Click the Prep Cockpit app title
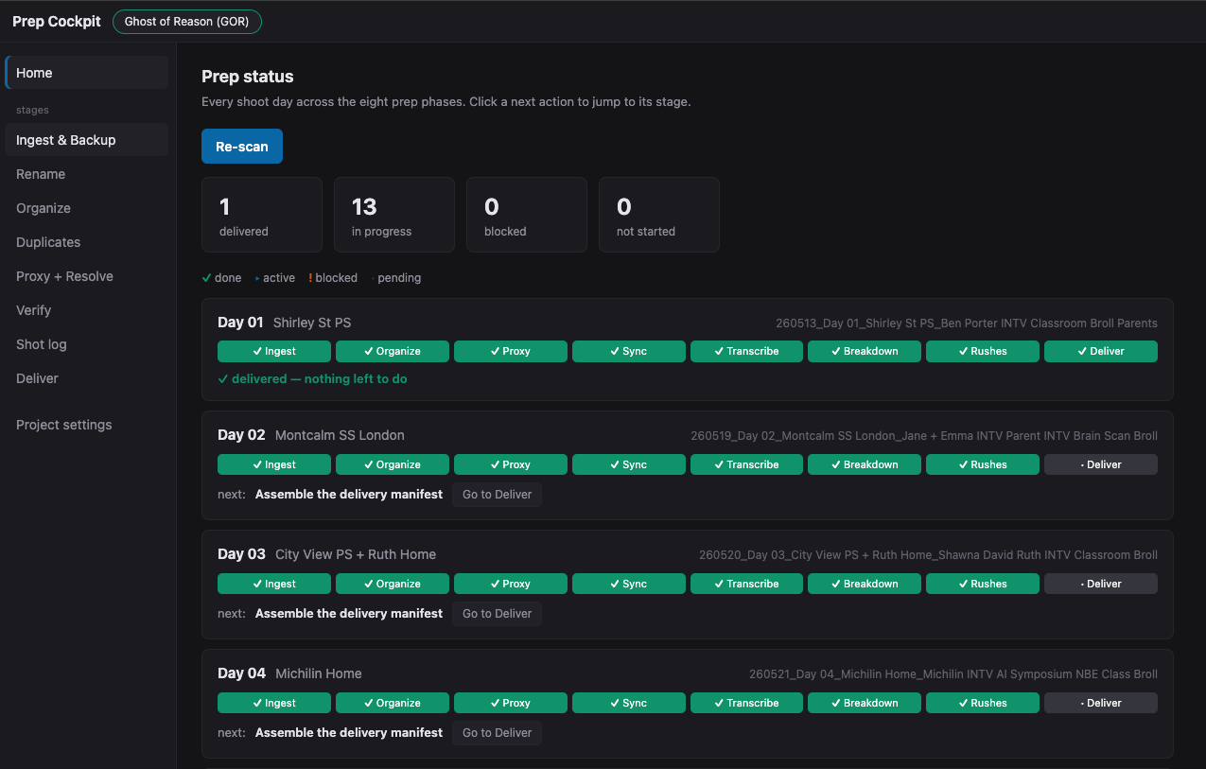This screenshot has height=769, width=1206. pos(57,22)
